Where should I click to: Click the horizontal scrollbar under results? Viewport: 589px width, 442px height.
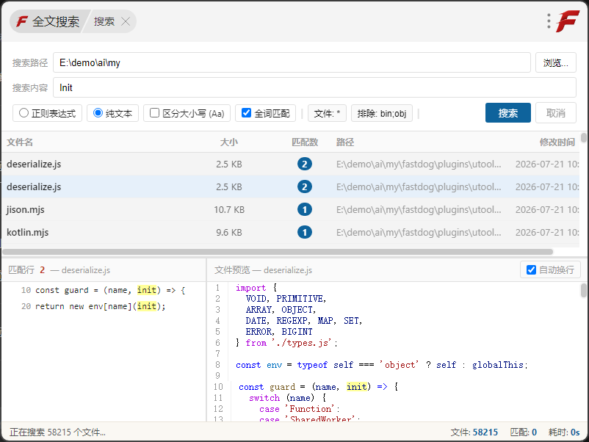tap(278, 252)
